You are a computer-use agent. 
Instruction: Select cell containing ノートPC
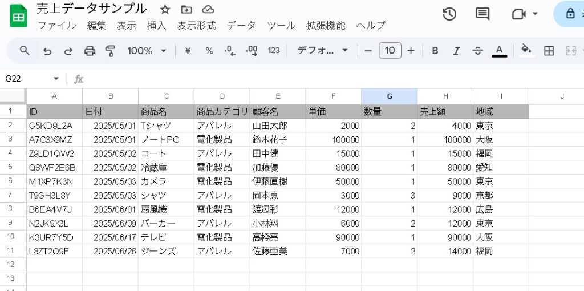click(x=165, y=140)
